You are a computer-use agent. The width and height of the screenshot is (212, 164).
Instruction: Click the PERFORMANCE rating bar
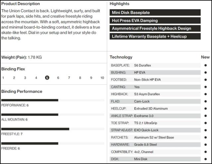coord(53,100)
